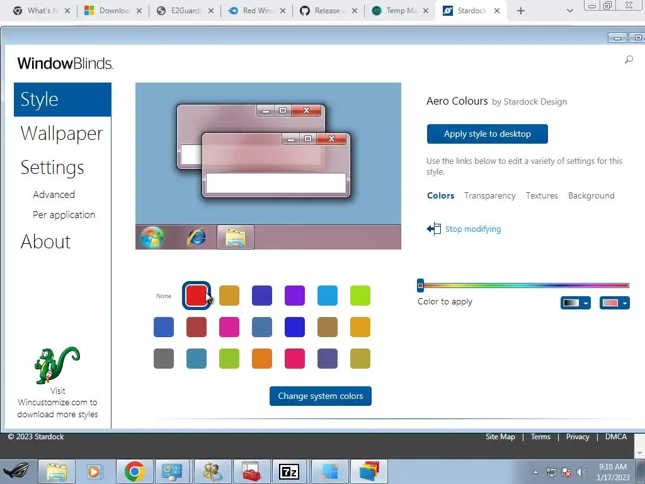Launch the media player taskbar icon

click(x=94, y=471)
